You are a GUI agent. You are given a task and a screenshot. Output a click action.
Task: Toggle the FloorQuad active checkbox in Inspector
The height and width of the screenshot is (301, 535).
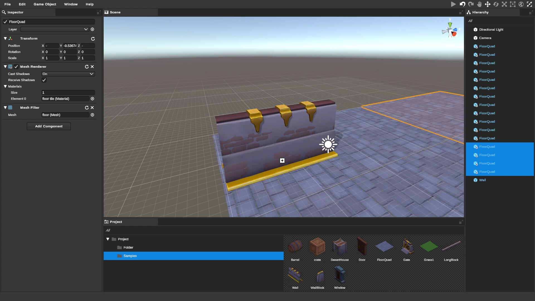[x=5, y=21]
